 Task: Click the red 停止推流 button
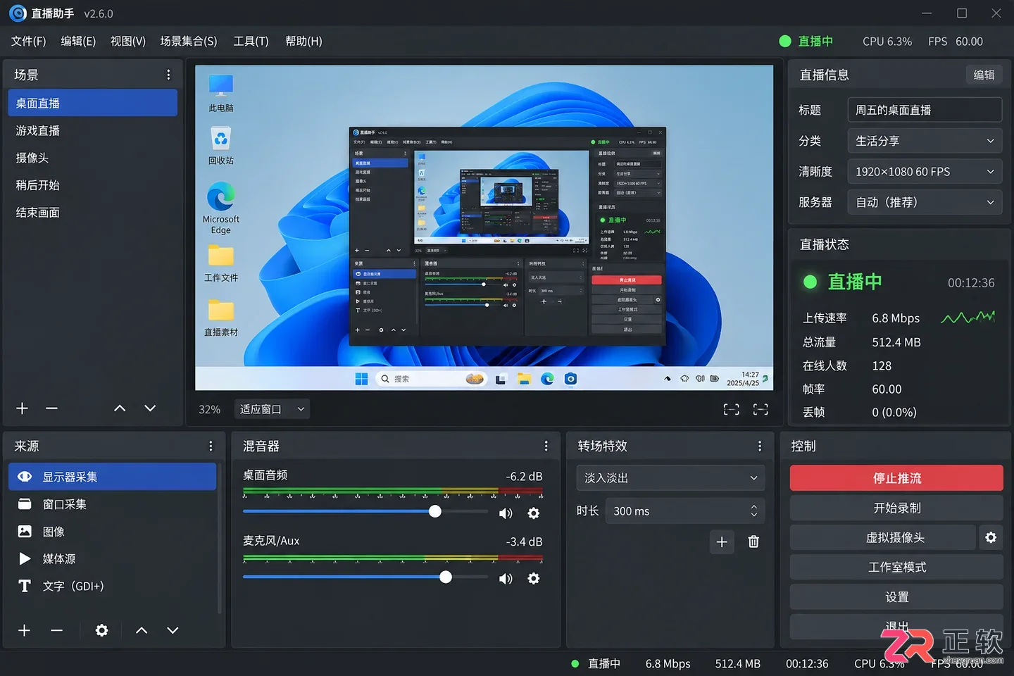(x=896, y=478)
